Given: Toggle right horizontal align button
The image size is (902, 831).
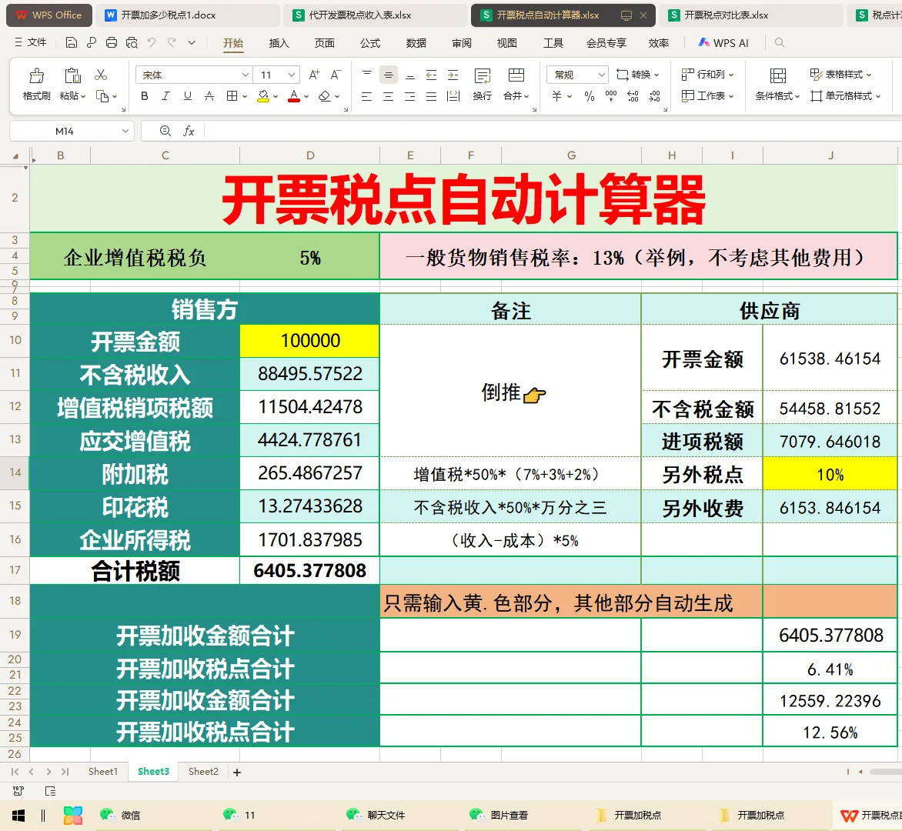Looking at the screenshot, I should point(409,96).
